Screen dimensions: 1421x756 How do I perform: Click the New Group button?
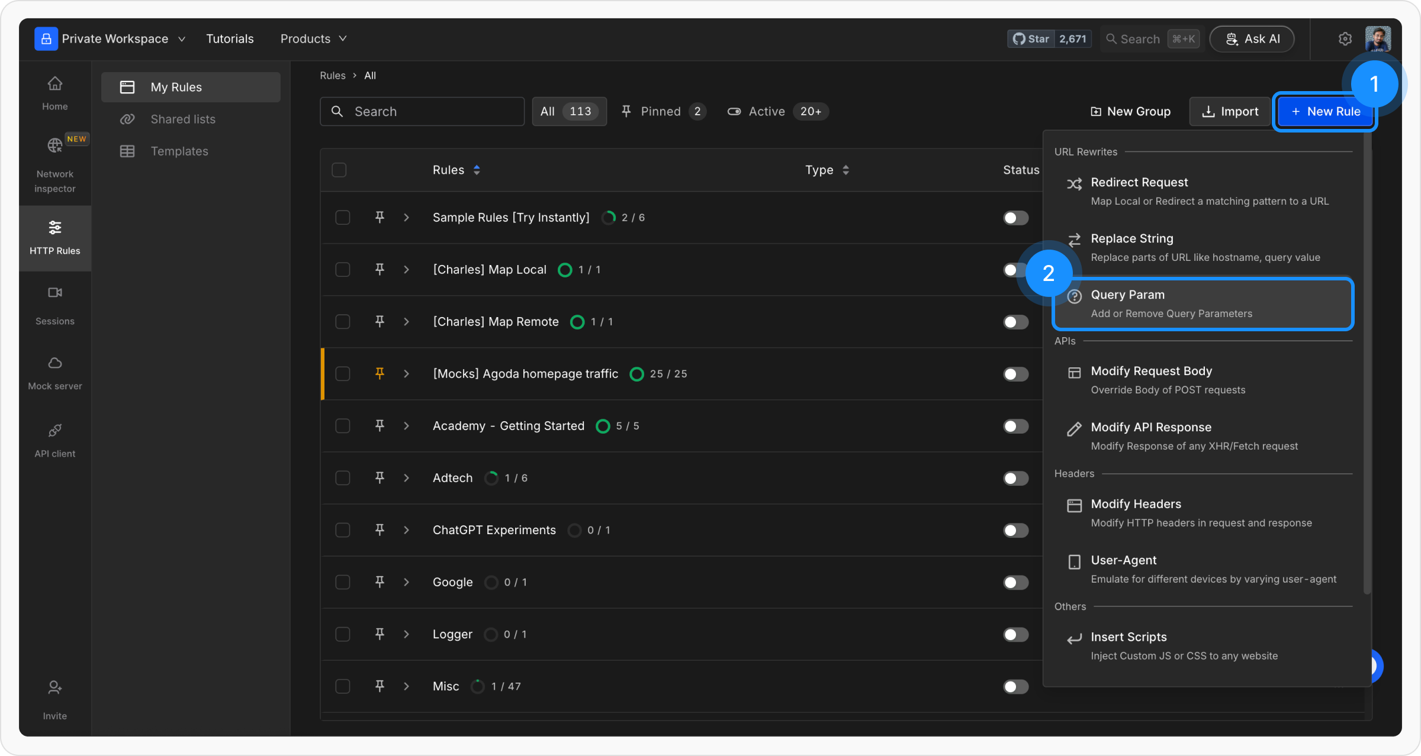coord(1130,112)
